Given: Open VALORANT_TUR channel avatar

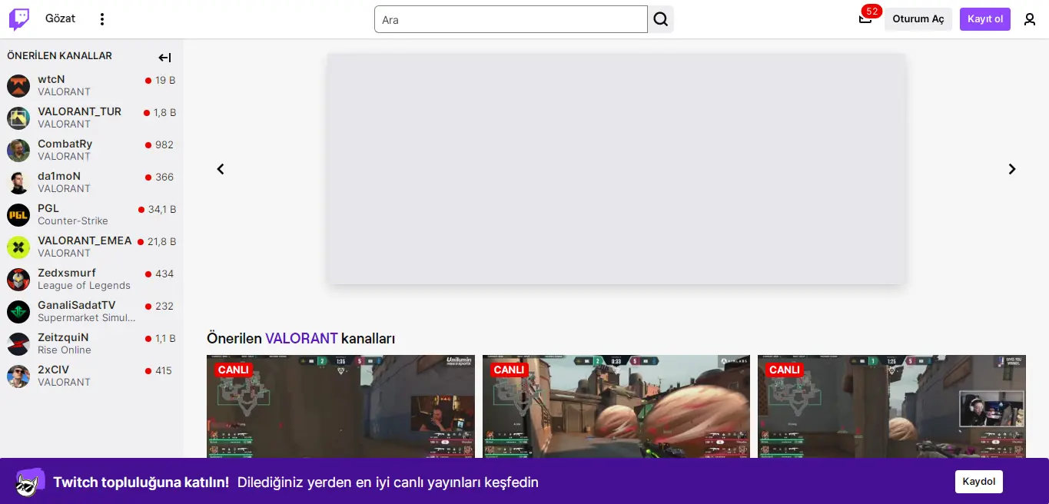Looking at the screenshot, I should [18, 118].
